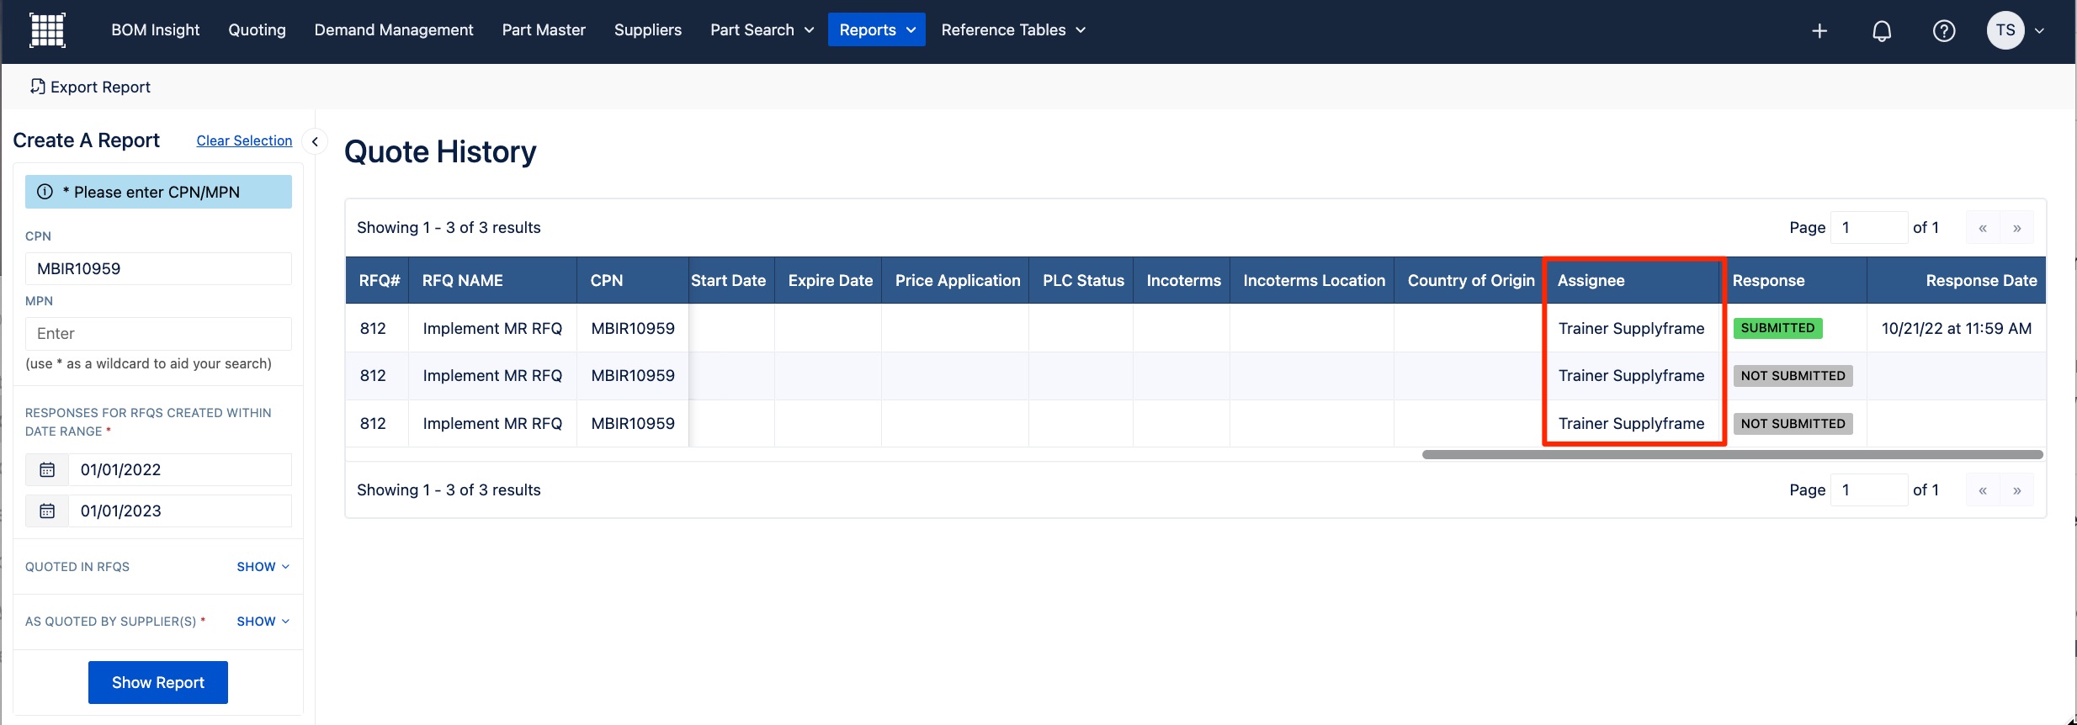Go to Demand Management
The width and height of the screenshot is (2077, 725).
[x=394, y=30]
